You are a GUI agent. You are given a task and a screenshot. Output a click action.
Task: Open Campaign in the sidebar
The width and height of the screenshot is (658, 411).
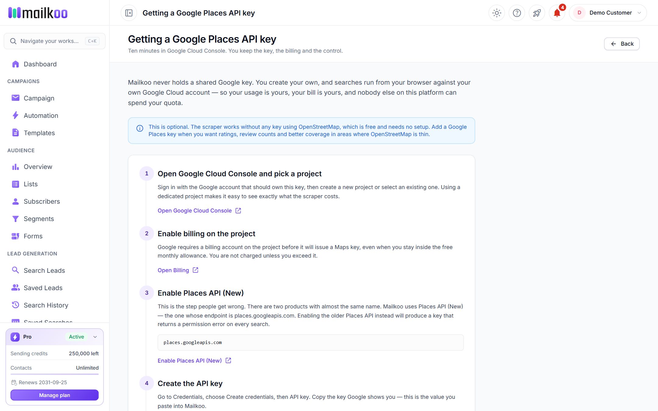click(x=55, y=98)
